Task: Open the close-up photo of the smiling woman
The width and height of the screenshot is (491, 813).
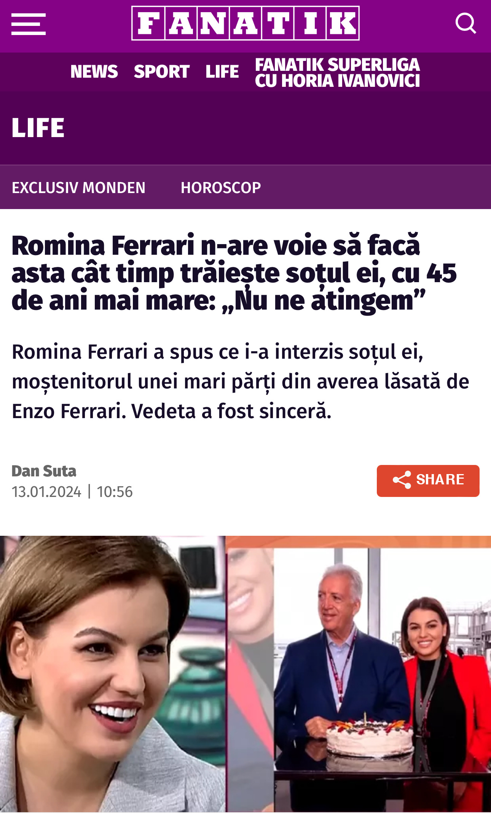Action: point(113,674)
